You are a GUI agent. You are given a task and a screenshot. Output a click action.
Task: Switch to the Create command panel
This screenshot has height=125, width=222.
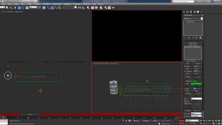tap(184, 12)
